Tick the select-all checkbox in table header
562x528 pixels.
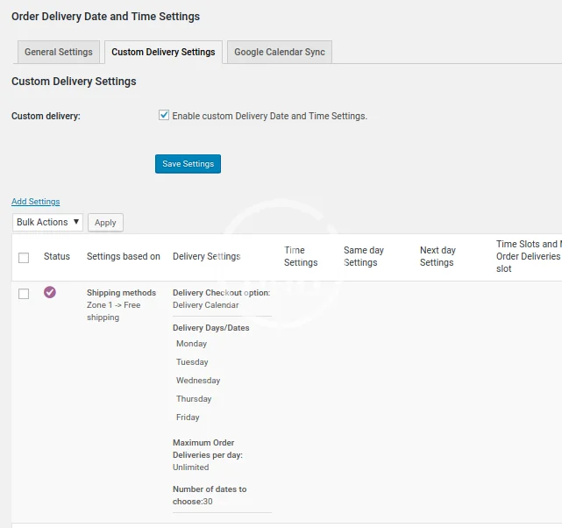click(x=24, y=257)
